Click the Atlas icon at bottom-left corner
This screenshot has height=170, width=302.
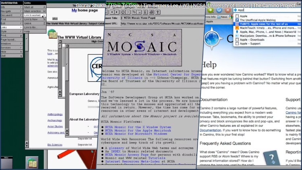(6, 162)
